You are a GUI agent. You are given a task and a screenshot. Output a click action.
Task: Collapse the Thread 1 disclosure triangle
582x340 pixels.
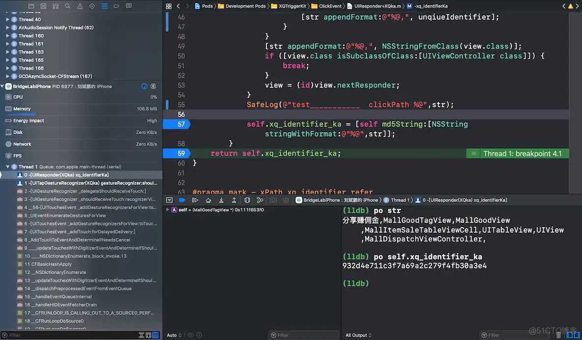pos(8,167)
